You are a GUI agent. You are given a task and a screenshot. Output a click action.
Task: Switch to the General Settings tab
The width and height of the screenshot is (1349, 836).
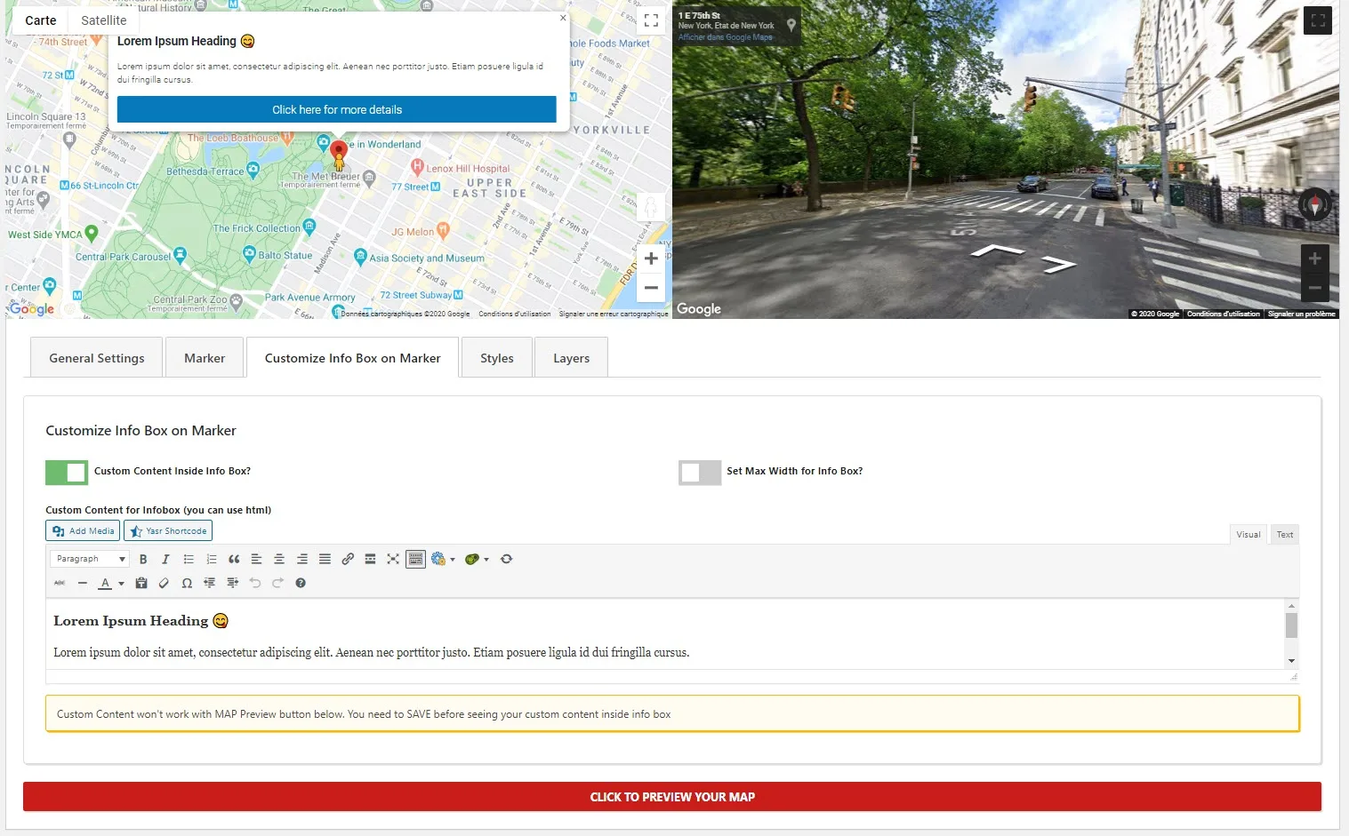pos(97,358)
